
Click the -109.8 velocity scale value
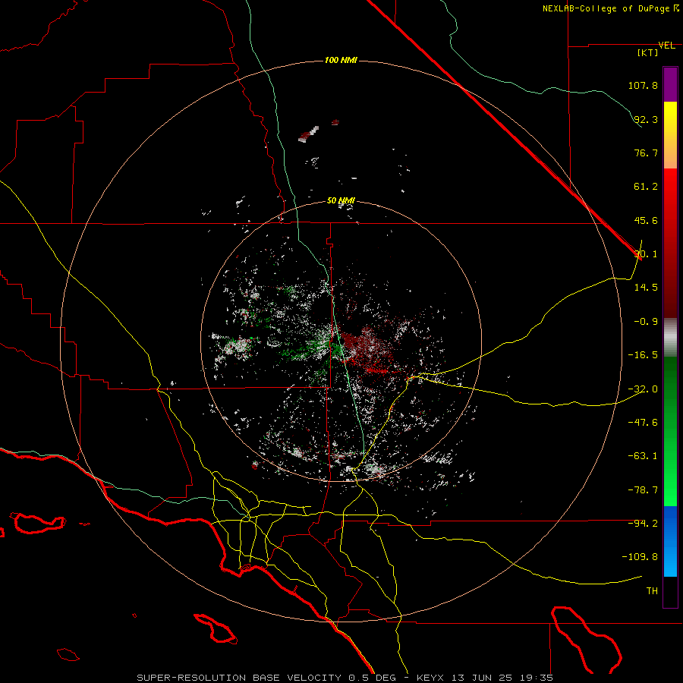coord(641,557)
